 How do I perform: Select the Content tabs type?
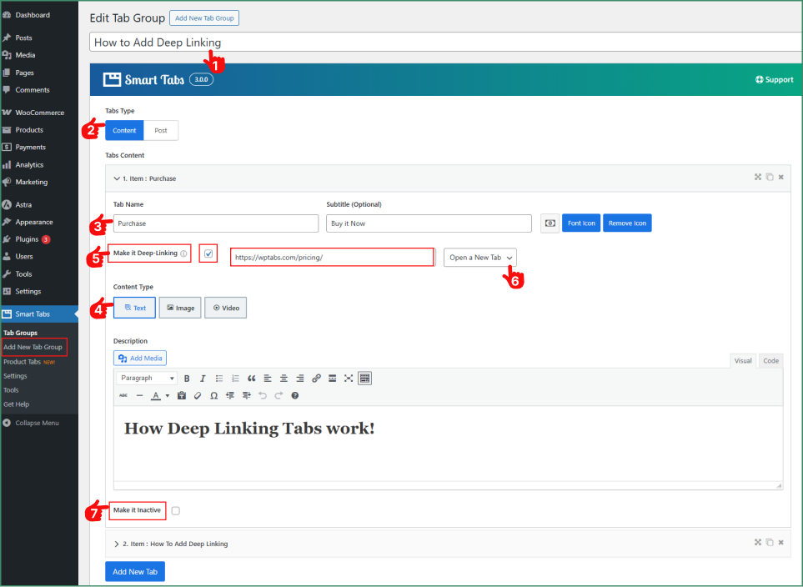(x=124, y=131)
